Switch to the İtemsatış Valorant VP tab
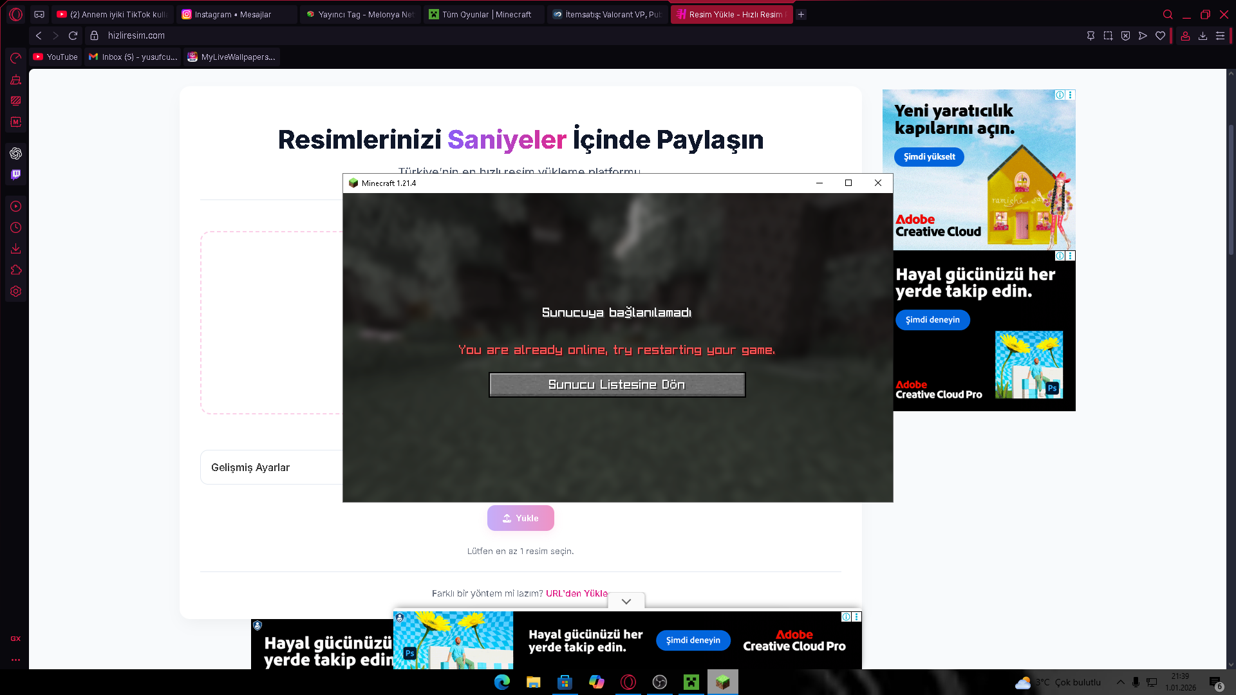 (x=608, y=14)
